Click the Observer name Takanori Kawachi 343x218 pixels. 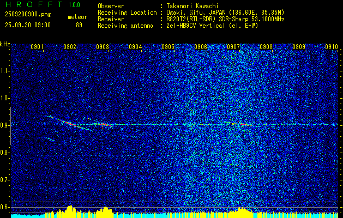[x=192, y=6]
